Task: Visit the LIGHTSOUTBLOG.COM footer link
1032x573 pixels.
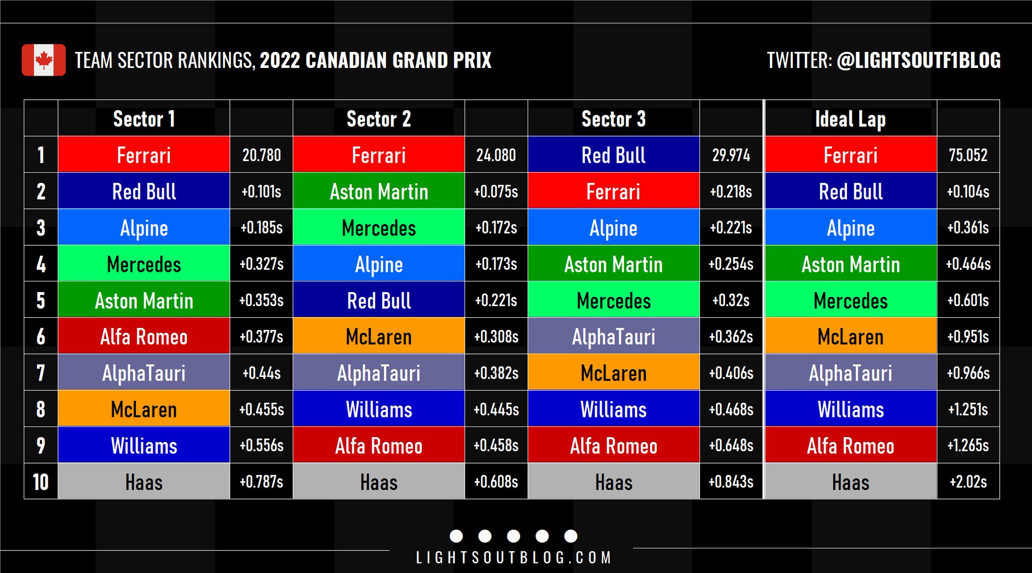Action: pos(513,557)
